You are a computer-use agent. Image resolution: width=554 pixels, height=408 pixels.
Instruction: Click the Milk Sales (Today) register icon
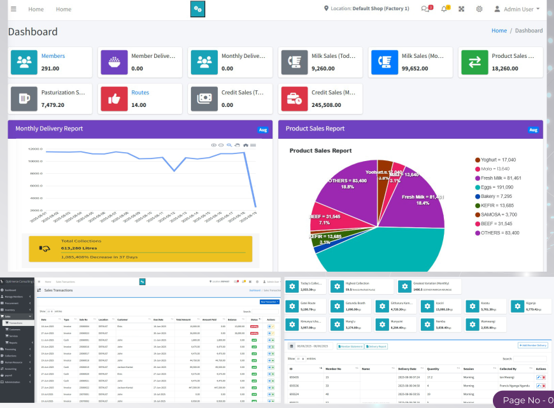(294, 62)
